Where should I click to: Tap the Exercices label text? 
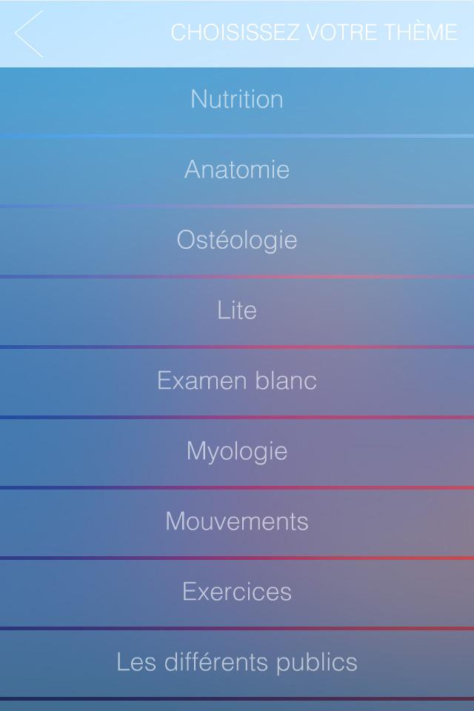237,592
